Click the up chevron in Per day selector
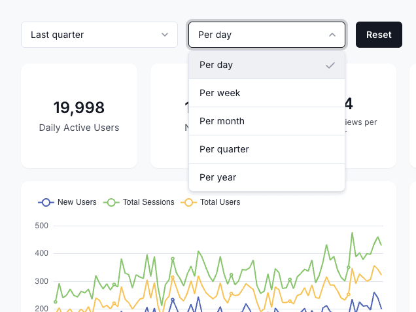Screen dimensions: 416x312 tap(332, 35)
